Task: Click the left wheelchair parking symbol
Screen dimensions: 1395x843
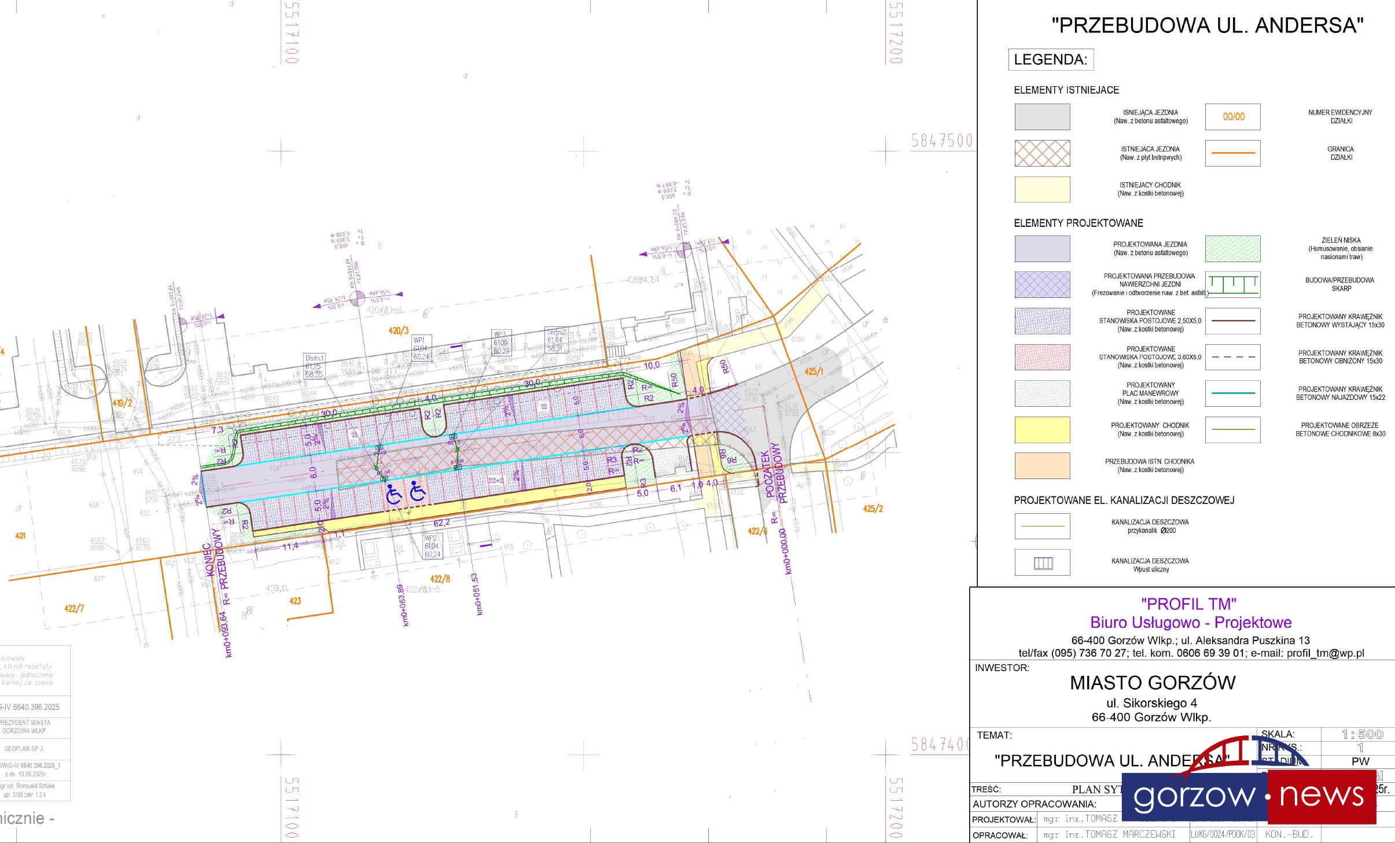Action: tap(393, 494)
